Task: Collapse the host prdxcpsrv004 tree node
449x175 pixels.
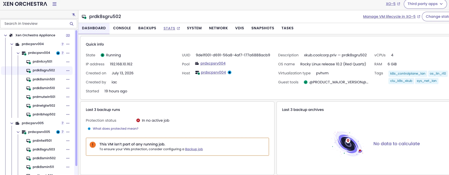Action: pyautogui.click(x=18, y=53)
